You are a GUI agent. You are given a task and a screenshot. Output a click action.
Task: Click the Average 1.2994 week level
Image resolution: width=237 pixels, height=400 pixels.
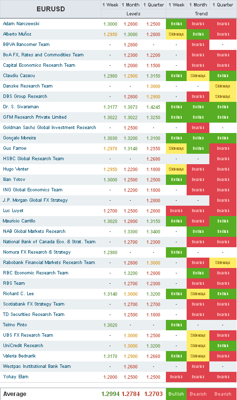pyautogui.click(x=110, y=394)
